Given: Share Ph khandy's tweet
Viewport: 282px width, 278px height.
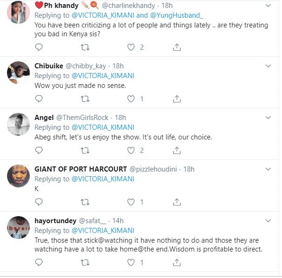Looking at the screenshot, I should (177, 47).
